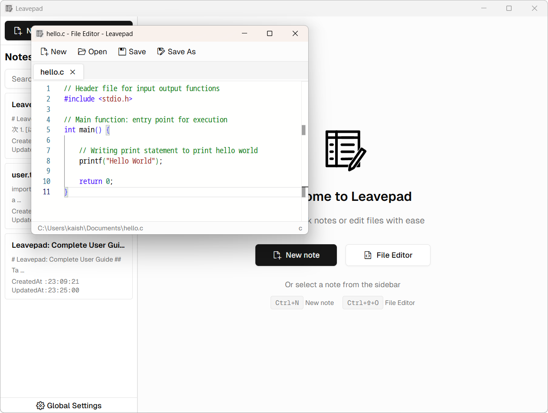Viewport: 548px width, 413px height.
Task: Click the large notepad-and-pencil welcome graphic
Action: [x=346, y=150]
